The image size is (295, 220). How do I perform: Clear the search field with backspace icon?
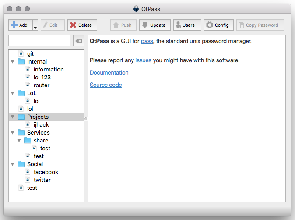pos(79,41)
